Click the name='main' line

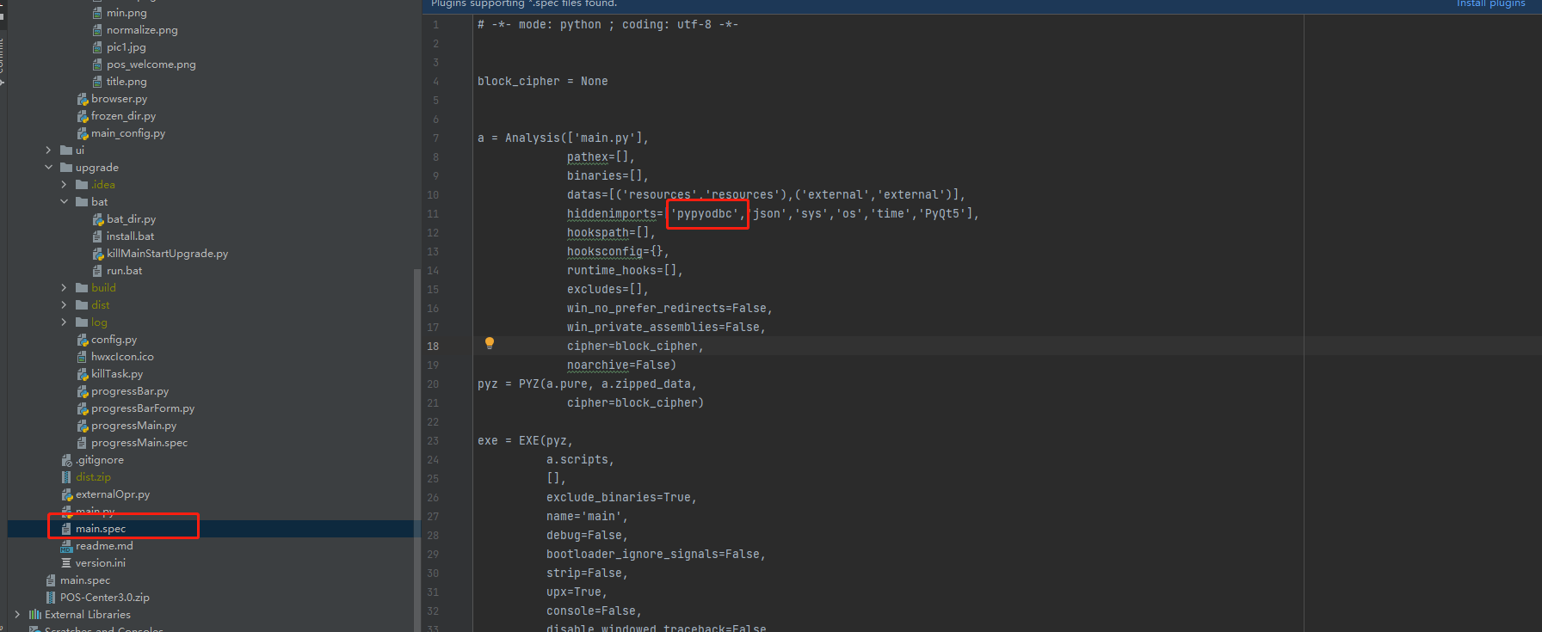pos(588,517)
